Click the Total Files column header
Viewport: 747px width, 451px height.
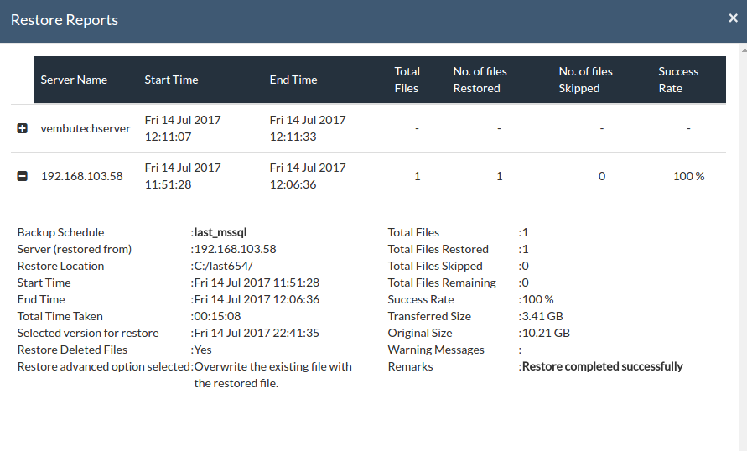click(x=407, y=80)
